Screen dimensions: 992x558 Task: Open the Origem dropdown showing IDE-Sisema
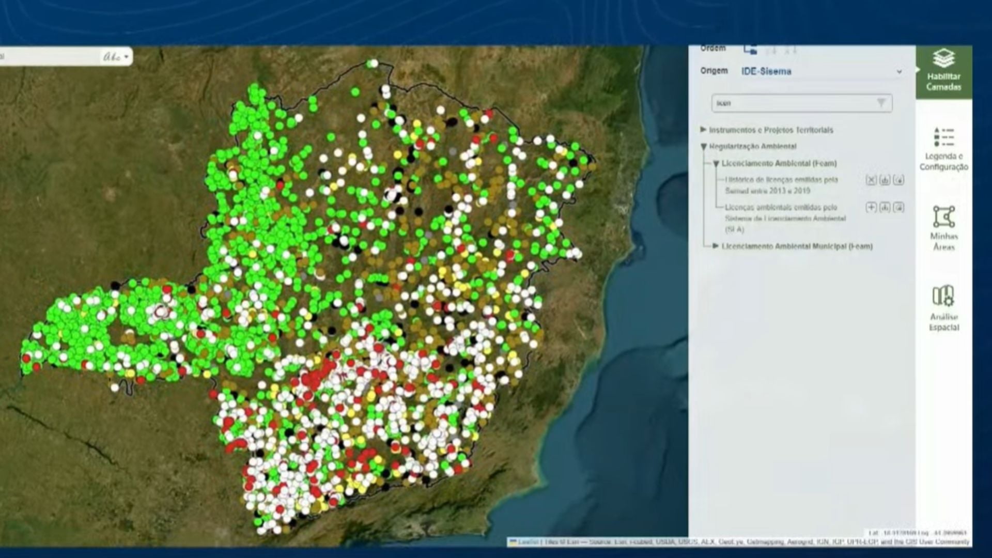click(x=899, y=71)
